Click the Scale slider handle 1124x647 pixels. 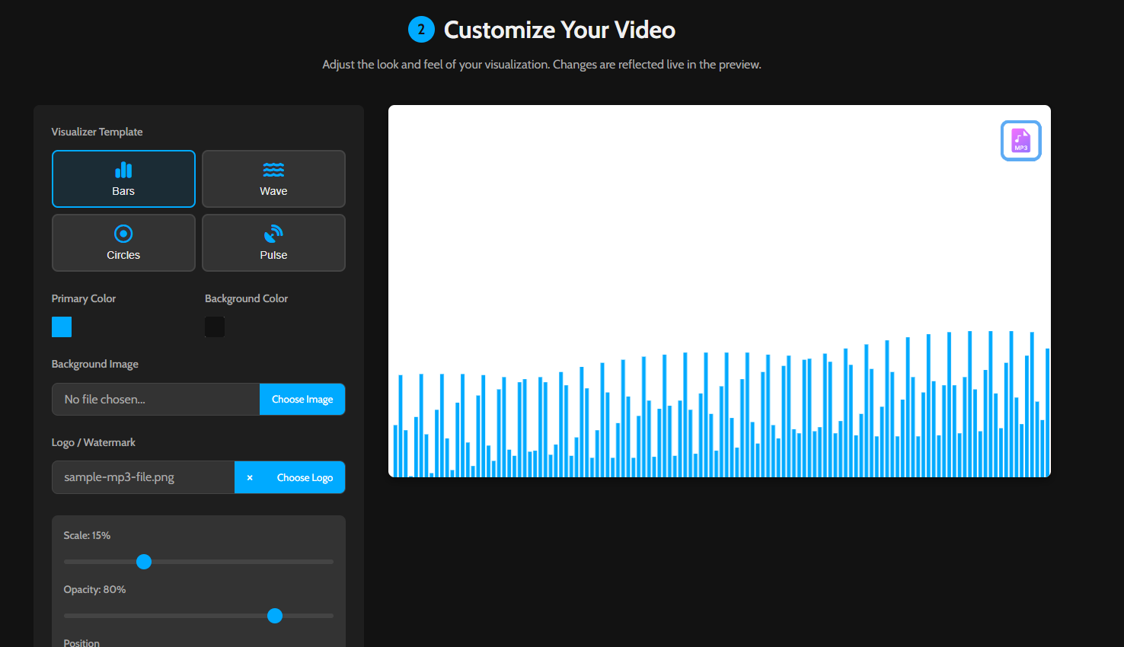pyautogui.click(x=143, y=561)
